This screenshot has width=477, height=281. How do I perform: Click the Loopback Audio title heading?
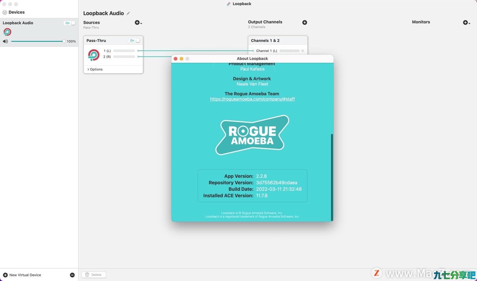pyautogui.click(x=104, y=13)
